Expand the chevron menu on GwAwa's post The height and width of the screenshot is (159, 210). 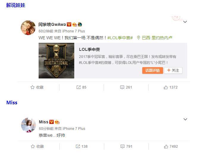pos(185,22)
